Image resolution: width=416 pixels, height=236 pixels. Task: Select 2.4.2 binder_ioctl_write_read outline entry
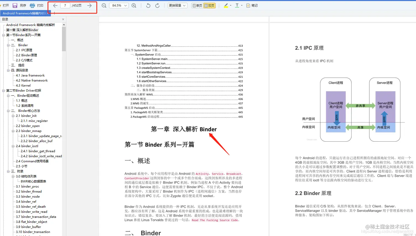tap(41, 156)
